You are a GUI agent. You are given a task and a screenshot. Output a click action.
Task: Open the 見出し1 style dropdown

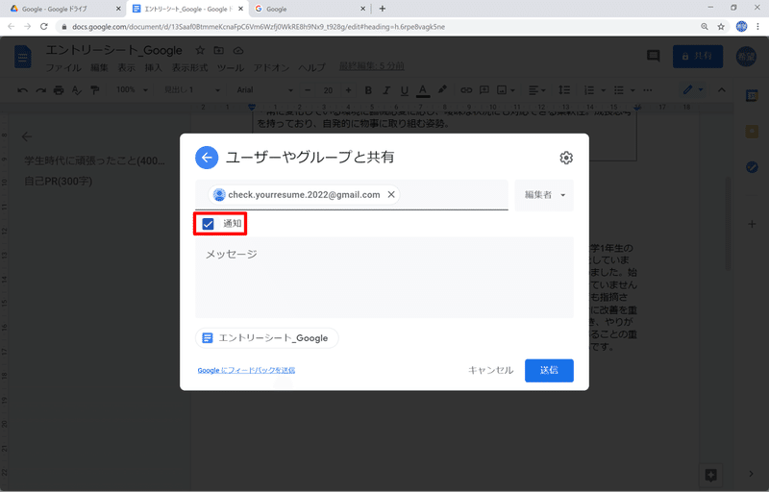[192, 90]
